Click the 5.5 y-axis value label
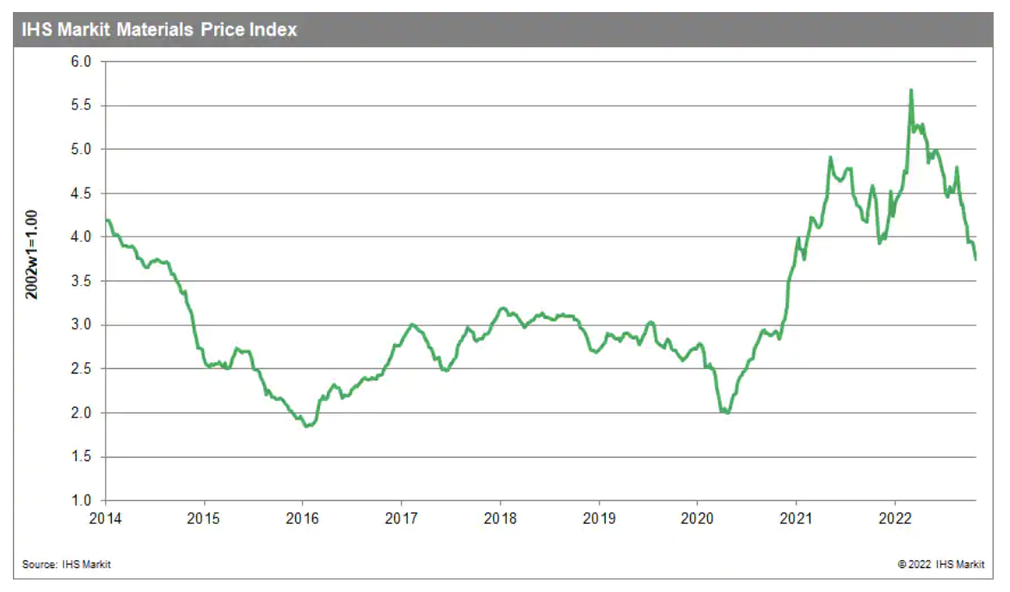 [x=81, y=106]
